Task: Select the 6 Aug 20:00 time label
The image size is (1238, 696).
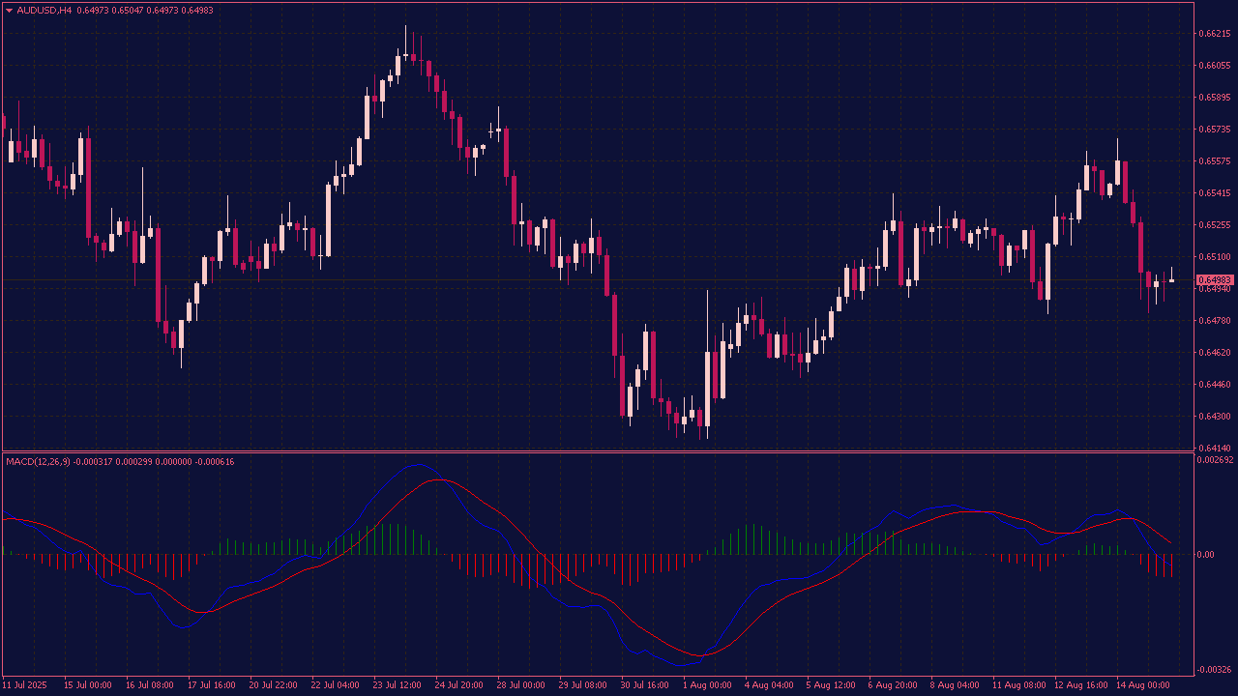Action: 893,685
